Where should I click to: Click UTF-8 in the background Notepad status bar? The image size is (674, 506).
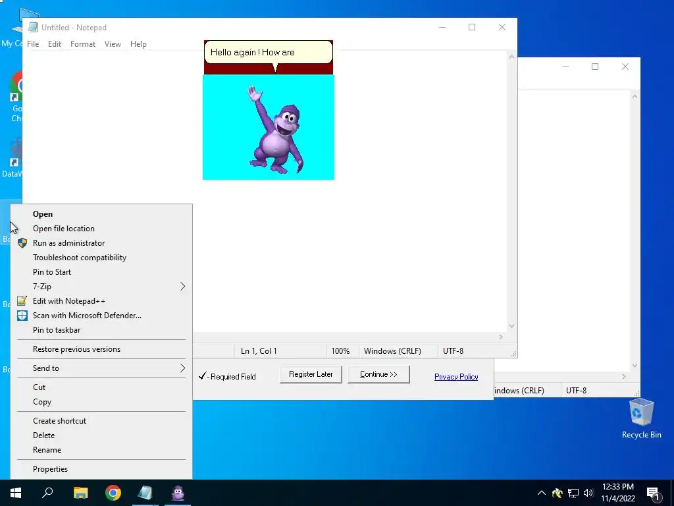(577, 391)
